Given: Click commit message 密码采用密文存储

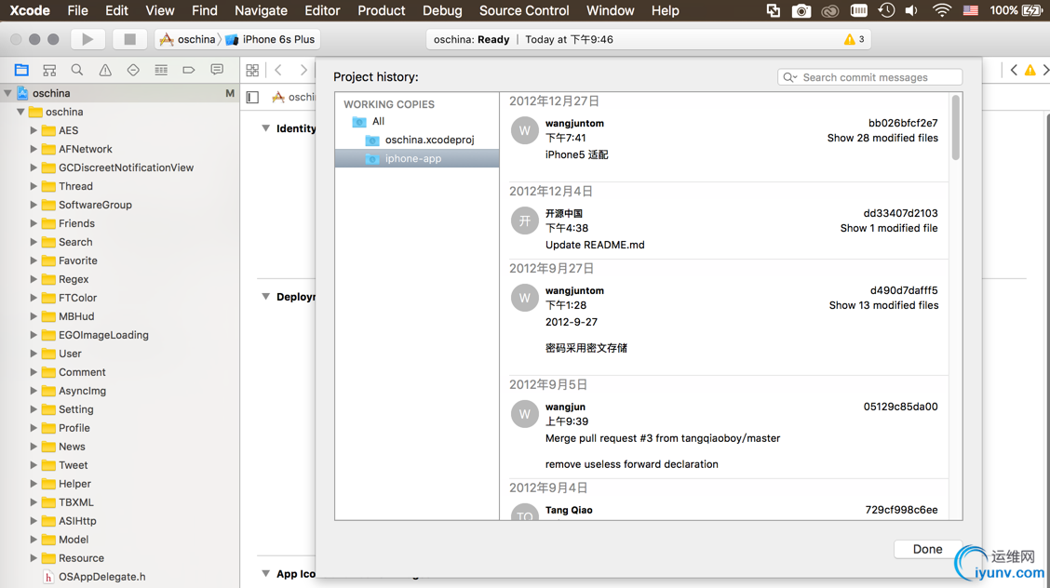Looking at the screenshot, I should (x=586, y=348).
